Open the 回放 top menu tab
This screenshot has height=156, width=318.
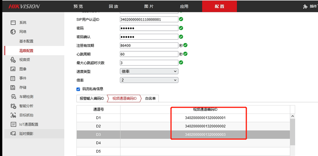(x=114, y=6)
